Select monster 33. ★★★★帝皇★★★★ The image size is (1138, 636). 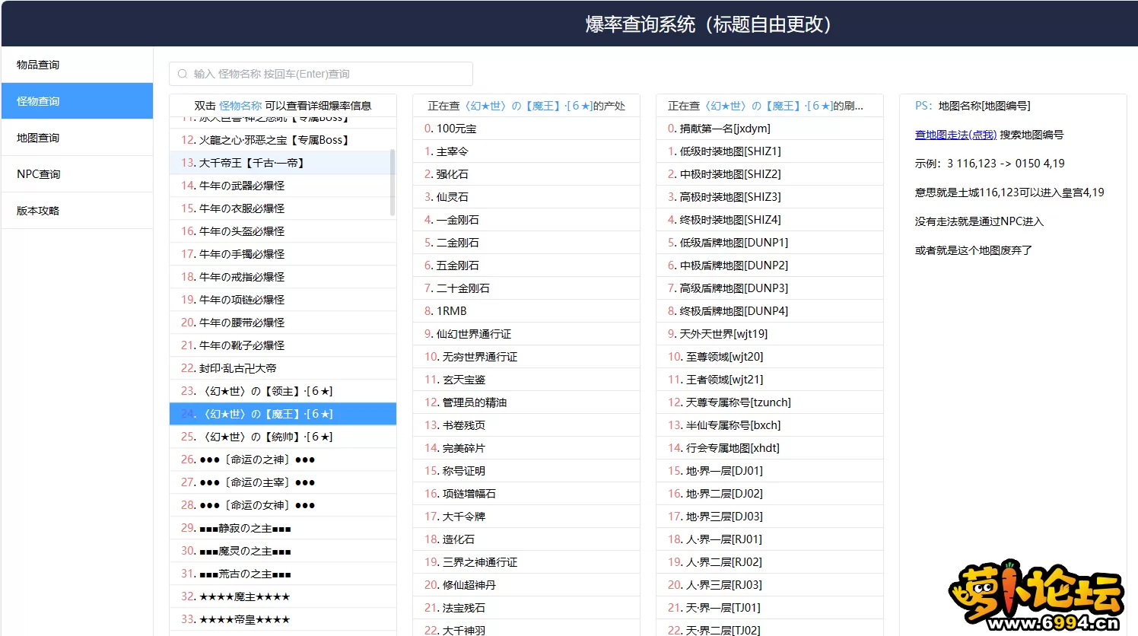point(283,619)
